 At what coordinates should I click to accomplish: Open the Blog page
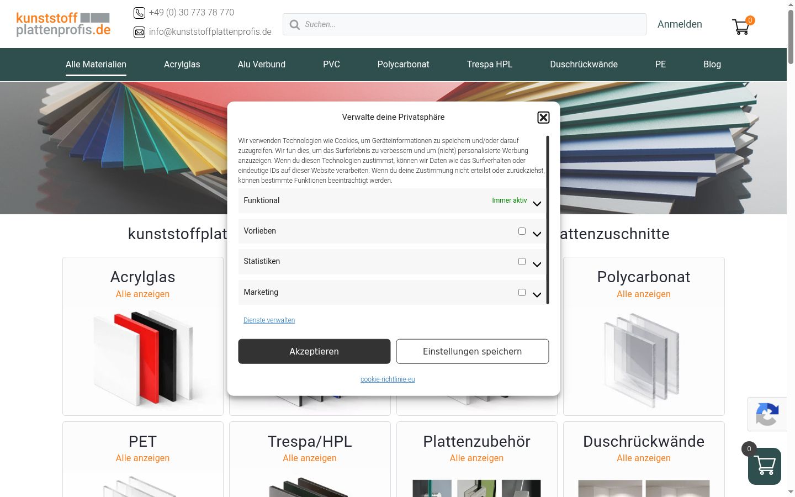tap(712, 64)
